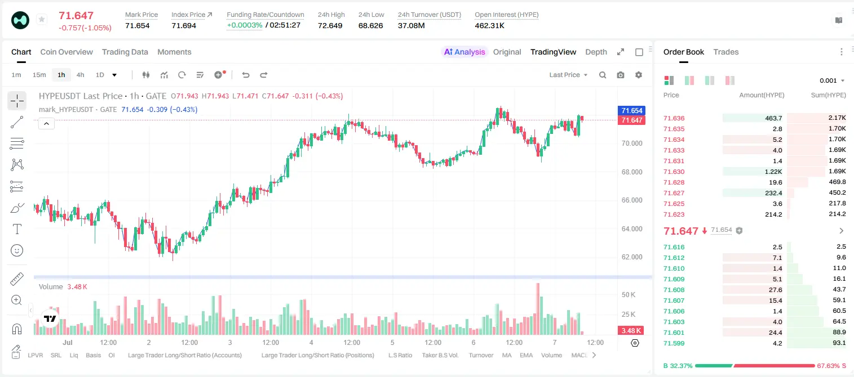Select the Text annotation tool
The width and height of the screenshot is (854, 377).
pos(17,229)
